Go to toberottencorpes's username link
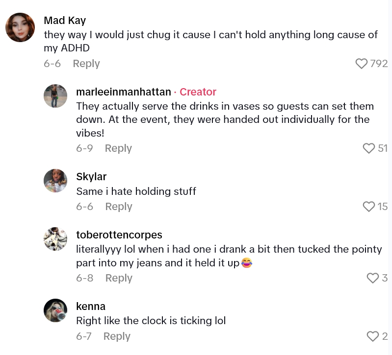The image size is (392, 355). 119,235
